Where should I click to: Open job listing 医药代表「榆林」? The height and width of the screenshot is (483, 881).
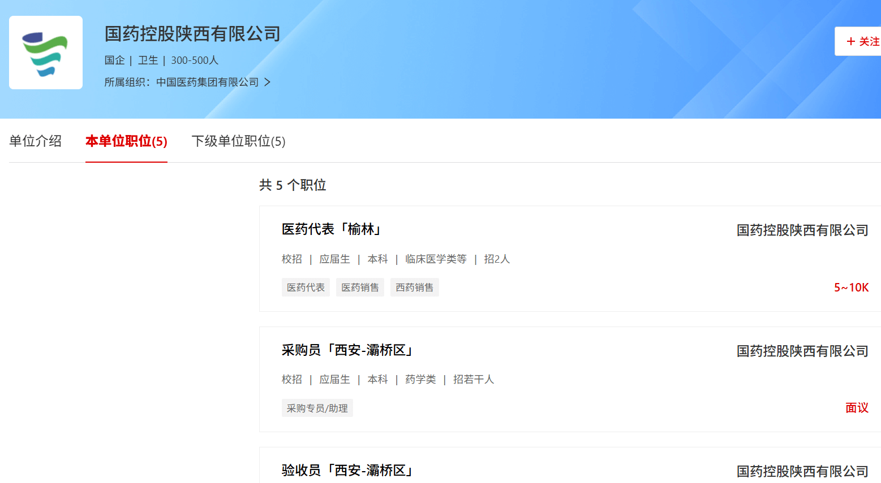332,229
